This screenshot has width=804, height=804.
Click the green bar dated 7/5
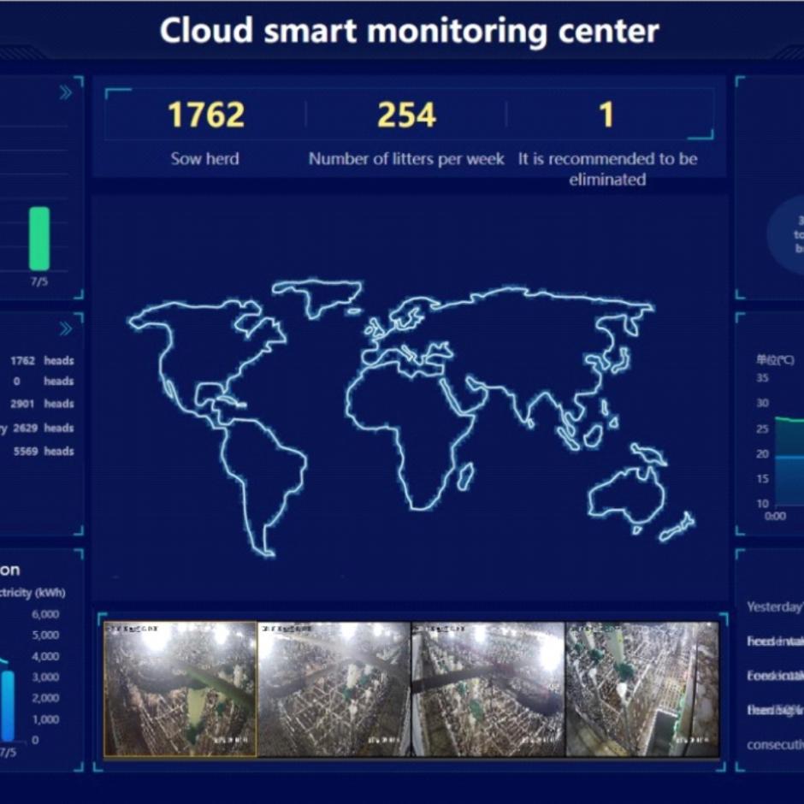39,239
